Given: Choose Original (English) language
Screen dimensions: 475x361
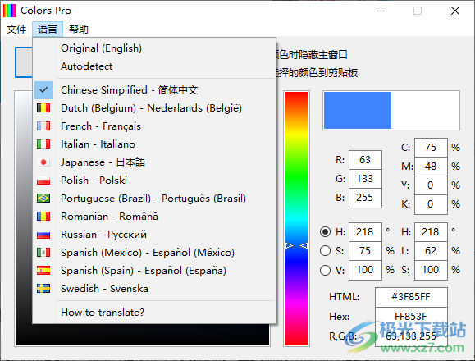Looking at the screenshot, I should tap(154, 48).
